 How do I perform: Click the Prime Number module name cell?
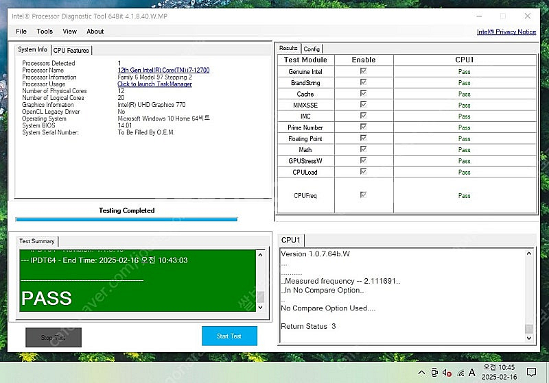click(x=305, y=127)
